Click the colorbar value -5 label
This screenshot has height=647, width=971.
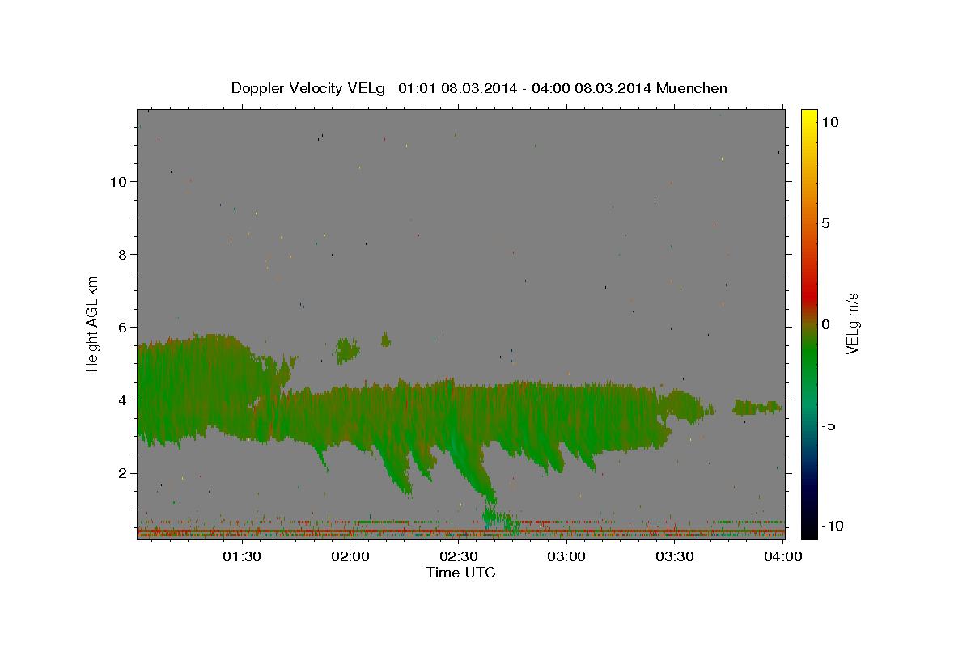828,425
